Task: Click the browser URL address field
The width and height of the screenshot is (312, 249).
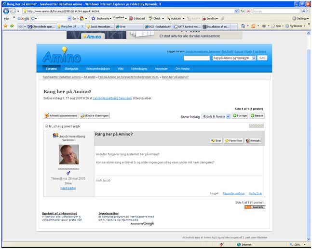Action: coord(128,12)
